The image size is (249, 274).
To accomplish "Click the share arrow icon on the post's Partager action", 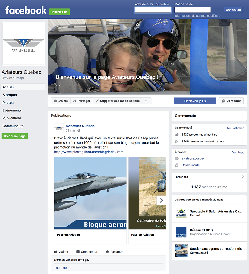I will point(107,252).
